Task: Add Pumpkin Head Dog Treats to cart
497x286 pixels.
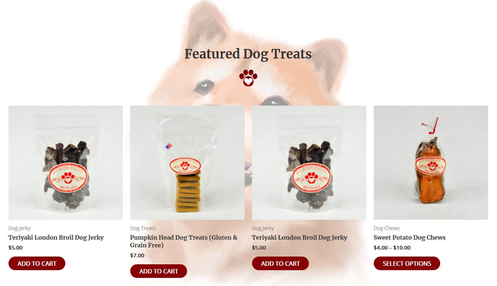Action: click(x=159, y=271)
